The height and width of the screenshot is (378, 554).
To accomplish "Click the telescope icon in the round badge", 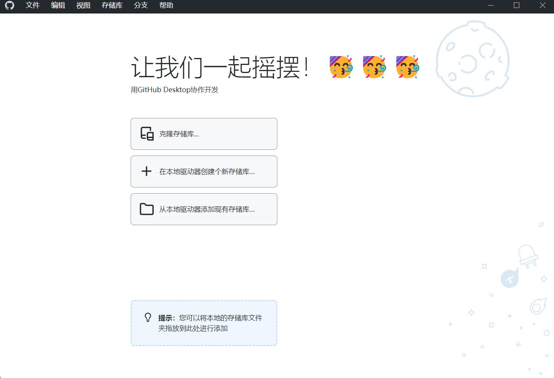I will point(509,279).
